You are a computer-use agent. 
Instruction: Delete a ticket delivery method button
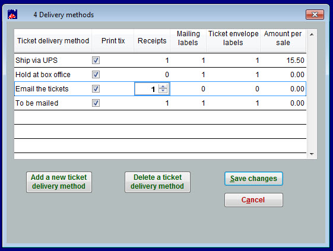click(157, 182)
